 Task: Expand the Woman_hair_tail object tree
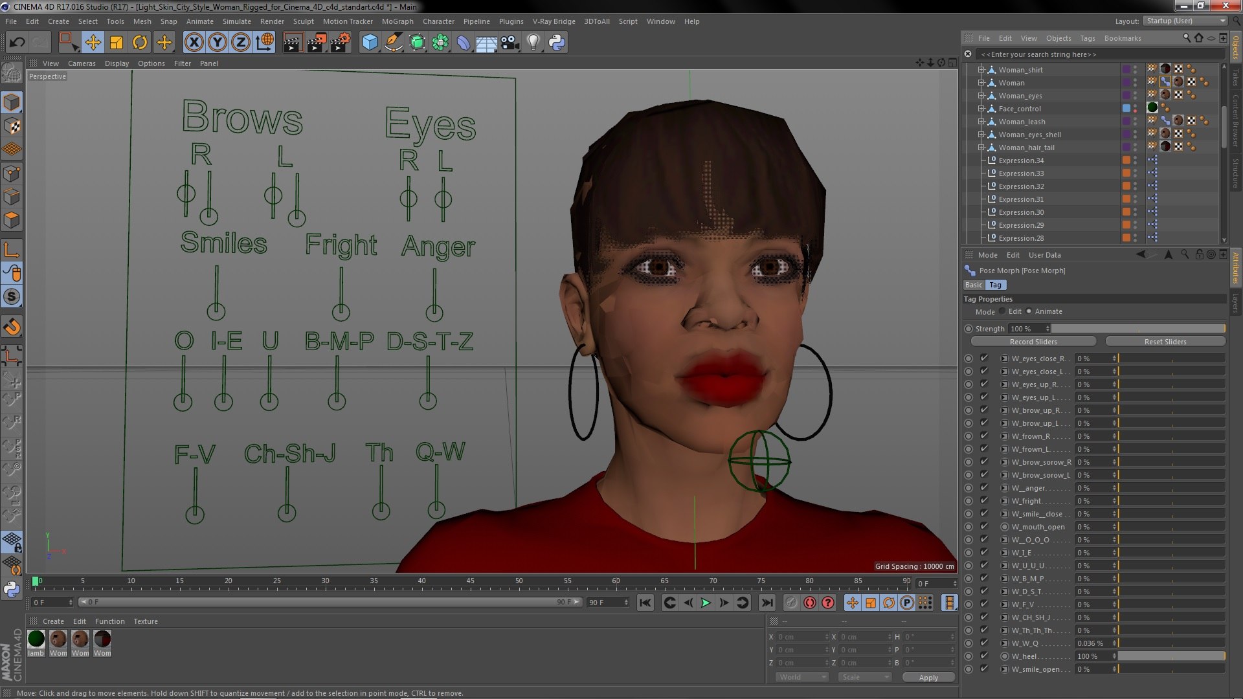click(x=981, y=148)
